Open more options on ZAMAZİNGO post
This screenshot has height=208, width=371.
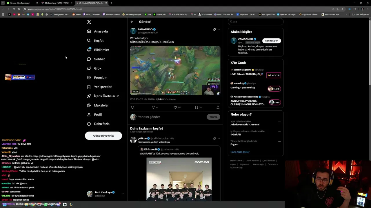[x=219, y=29]
